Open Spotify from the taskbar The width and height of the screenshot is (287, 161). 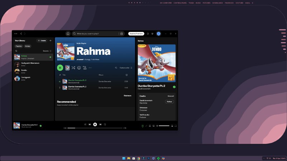(x=158, y=158)
